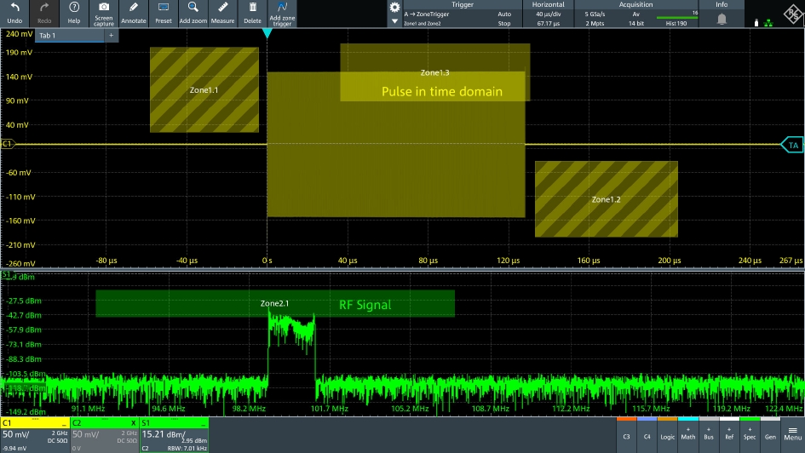Open the Trigger settings panel
The width and height of the screenshot is (805, 453).
pos(462,14)
